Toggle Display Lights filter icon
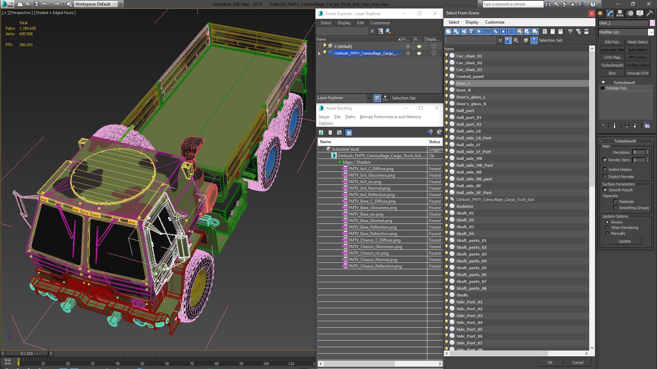The height and width of the screenshot is (369, 657). [x=464, y=31]
